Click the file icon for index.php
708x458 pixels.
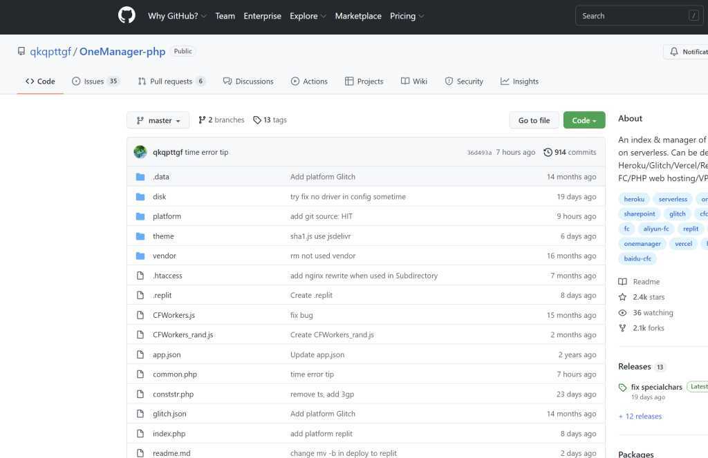(140, 434)
